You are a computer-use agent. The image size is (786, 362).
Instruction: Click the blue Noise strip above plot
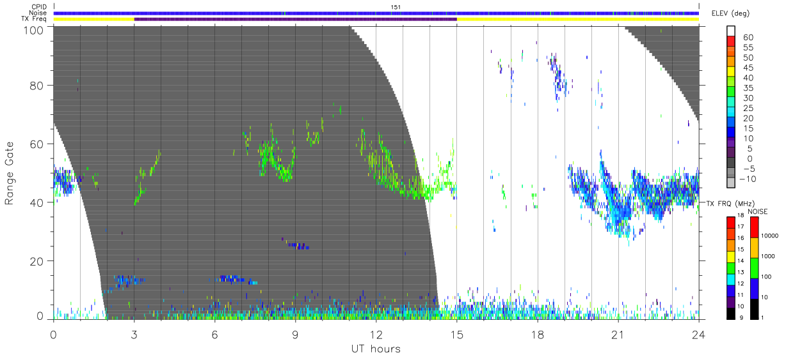coord(376,13)
